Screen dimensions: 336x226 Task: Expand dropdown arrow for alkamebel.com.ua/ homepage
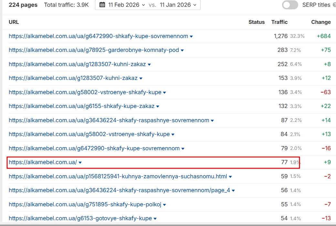[80, 162]
